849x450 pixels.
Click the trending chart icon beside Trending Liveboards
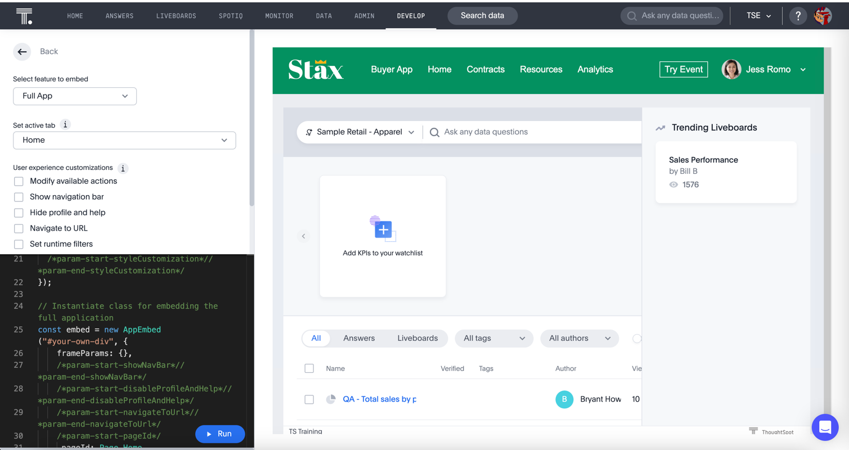pyautogui.click(x=660, y=128)
